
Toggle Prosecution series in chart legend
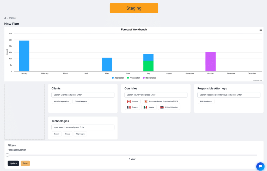pos(133,78)
